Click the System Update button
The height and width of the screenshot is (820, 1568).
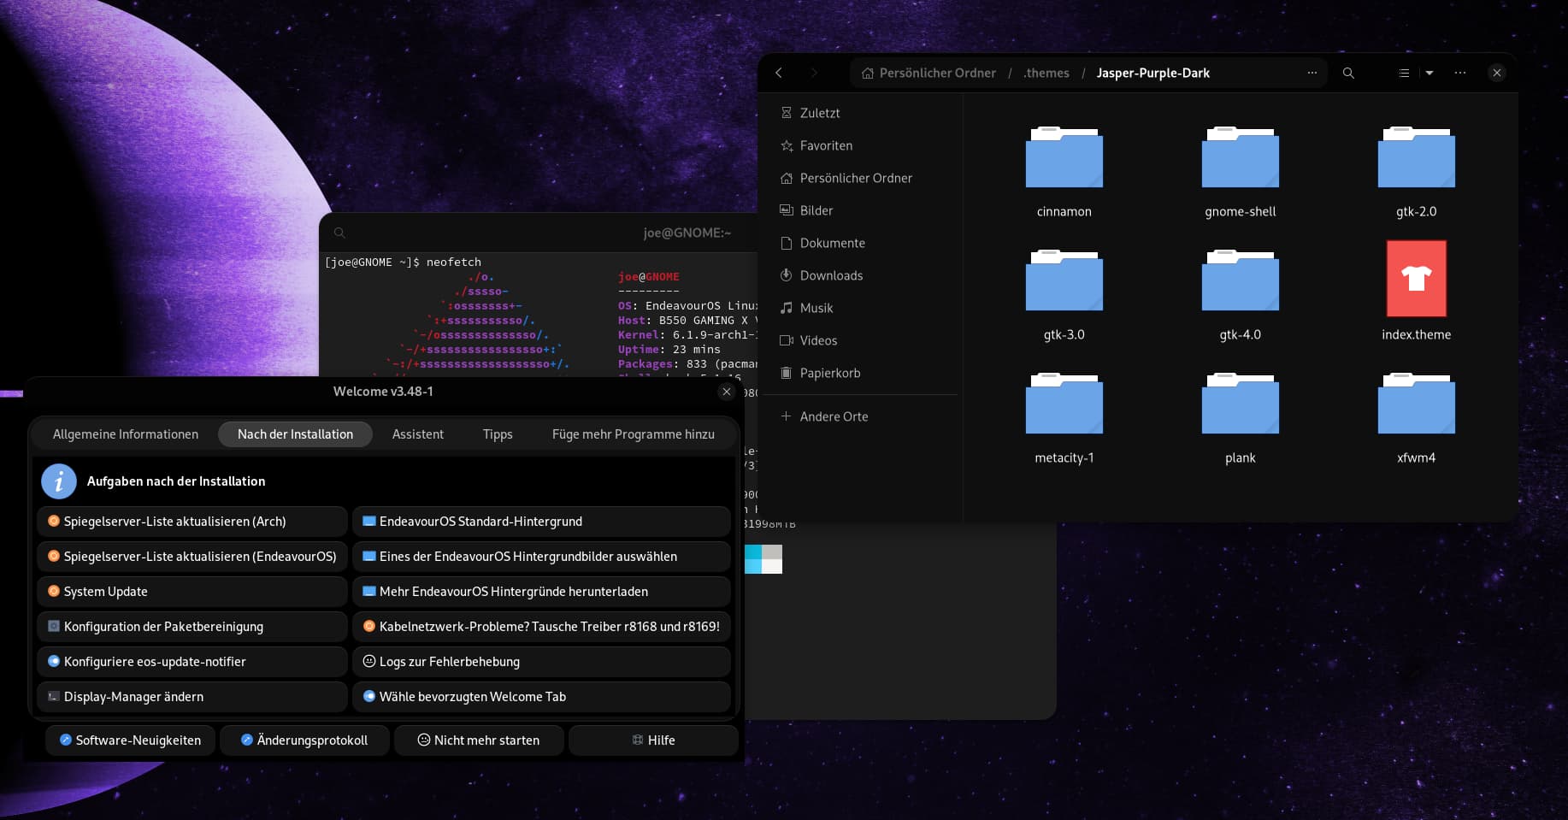192,592
